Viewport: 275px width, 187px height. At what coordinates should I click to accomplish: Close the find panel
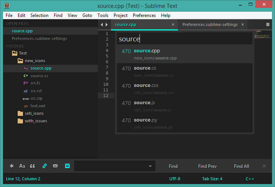pyautogui.click(x=264, y=166)
